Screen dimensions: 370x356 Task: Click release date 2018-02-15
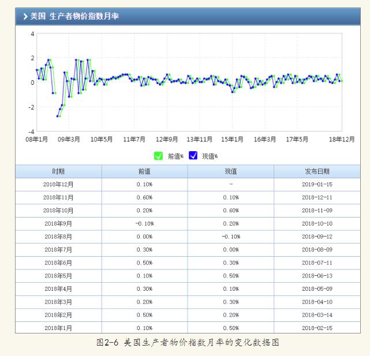coord(317,328)
